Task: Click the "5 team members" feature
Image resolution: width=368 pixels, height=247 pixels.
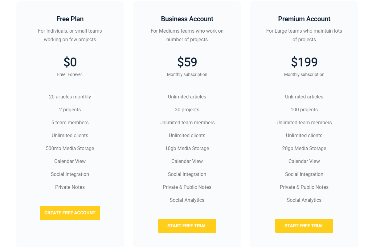Action: [70, 123]
